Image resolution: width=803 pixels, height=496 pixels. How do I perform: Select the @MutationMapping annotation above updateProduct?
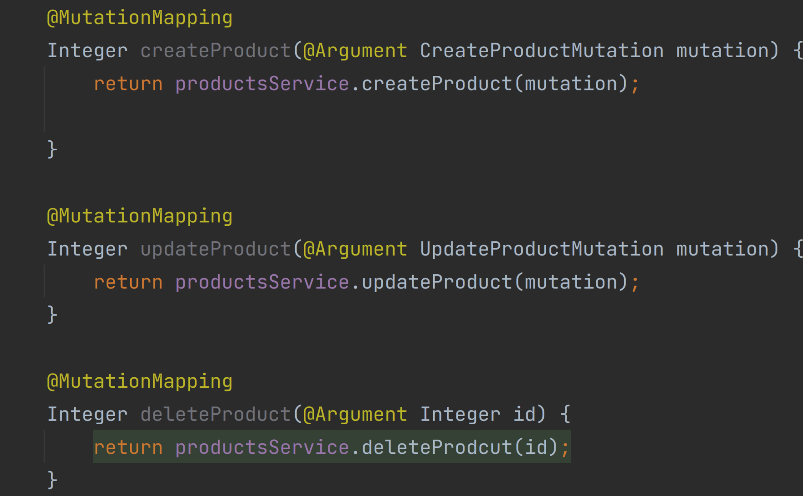140,215
